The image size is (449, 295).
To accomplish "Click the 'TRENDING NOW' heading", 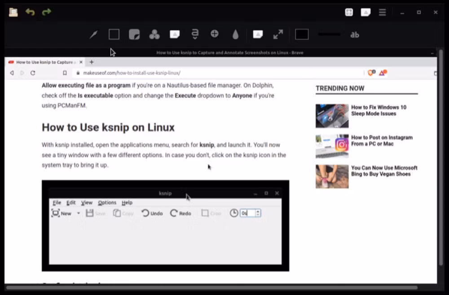I will click(x=340, y=88).
